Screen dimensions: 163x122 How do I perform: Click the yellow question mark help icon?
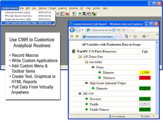coord(74,13)
